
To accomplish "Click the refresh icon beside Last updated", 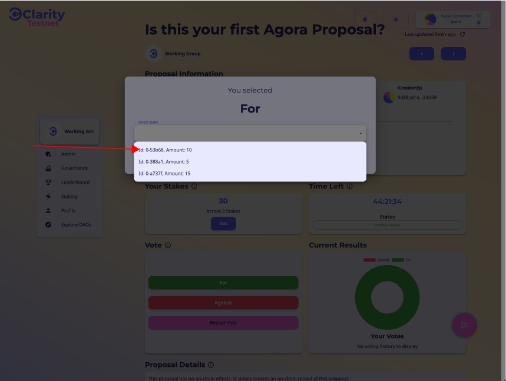I will click(462, 34).
